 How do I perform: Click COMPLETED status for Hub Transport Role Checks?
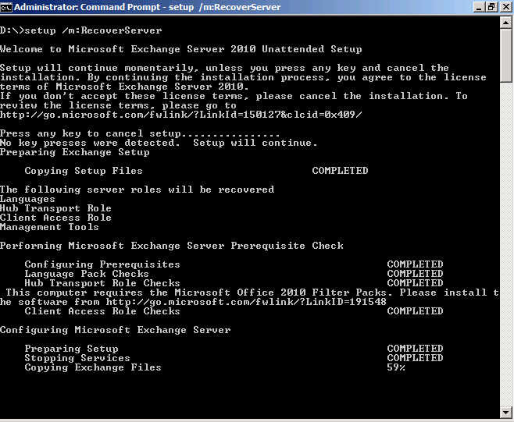pyautogui.click(x=415, y=283)
